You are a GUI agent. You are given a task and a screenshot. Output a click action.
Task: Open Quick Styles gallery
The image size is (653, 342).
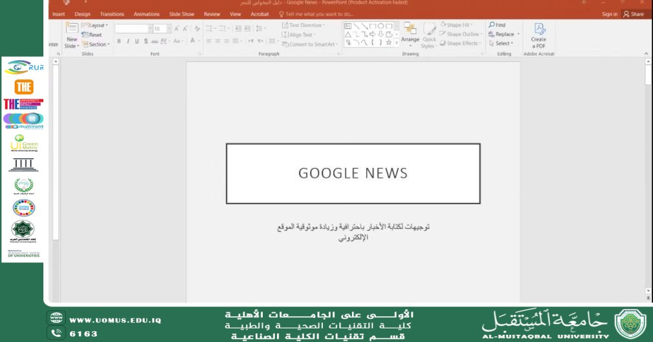(429, 36)
